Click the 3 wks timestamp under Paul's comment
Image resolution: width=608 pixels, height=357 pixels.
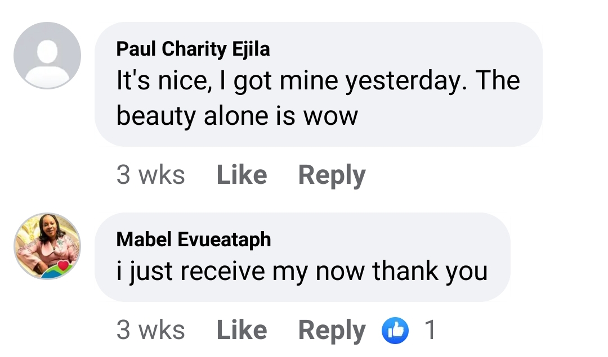point(150,175)
